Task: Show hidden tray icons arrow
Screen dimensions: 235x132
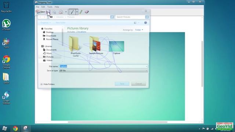Action: click(x=199, y=129)
